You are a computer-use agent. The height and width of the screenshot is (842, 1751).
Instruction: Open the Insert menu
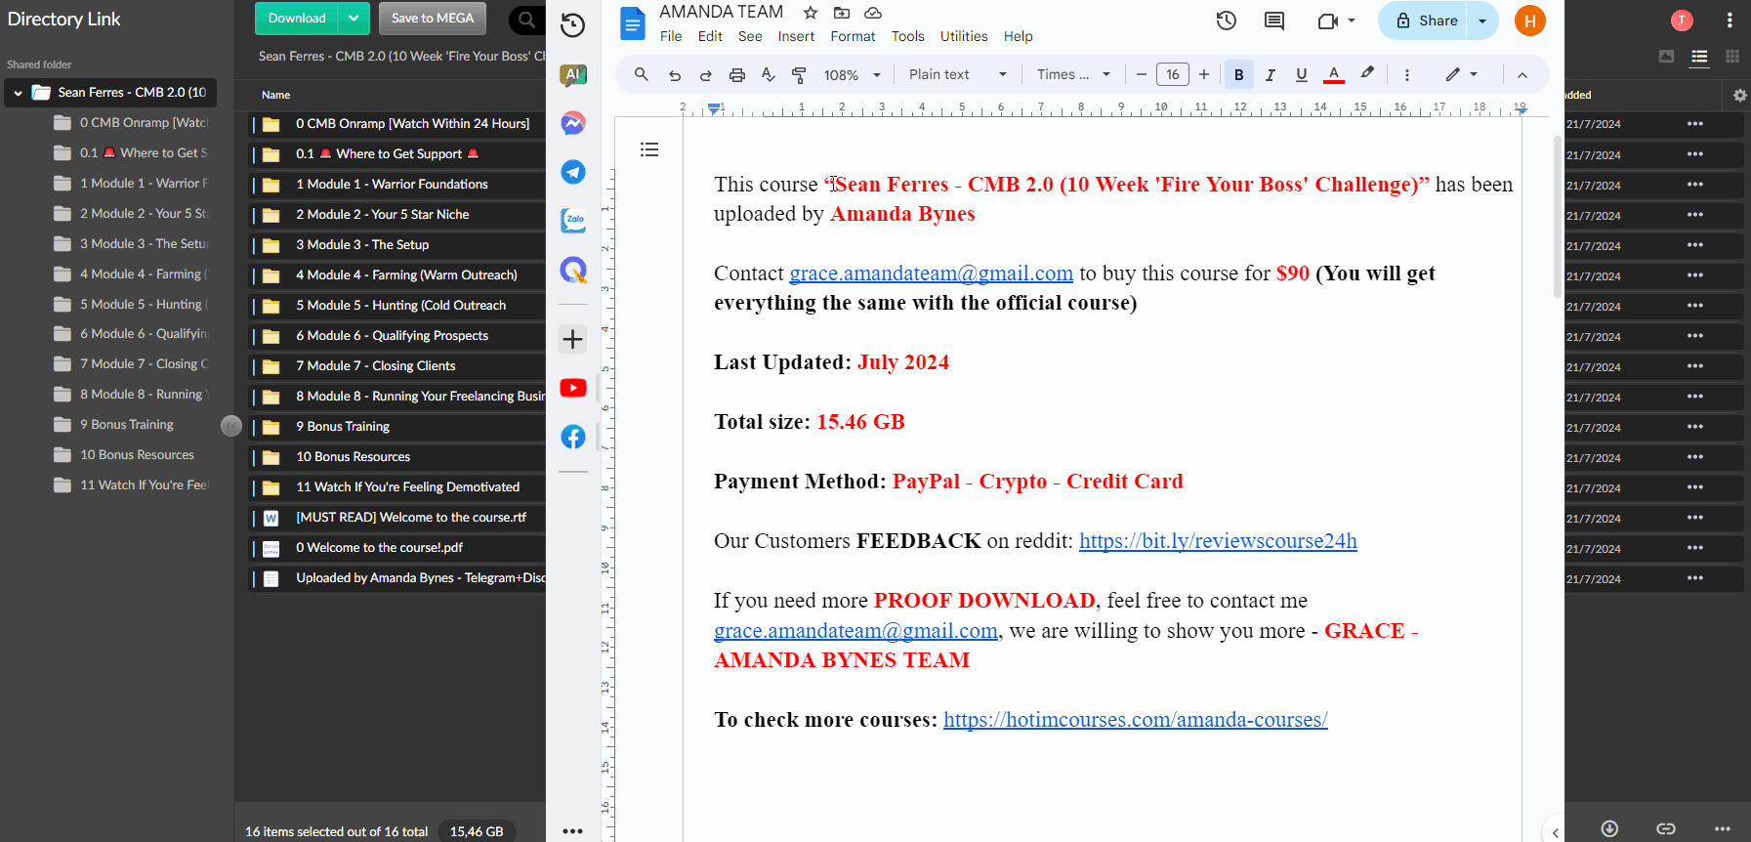click(796, 36)
